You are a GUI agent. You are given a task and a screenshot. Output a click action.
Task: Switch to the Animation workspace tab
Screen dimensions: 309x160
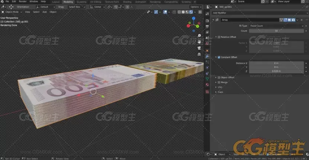141,2
